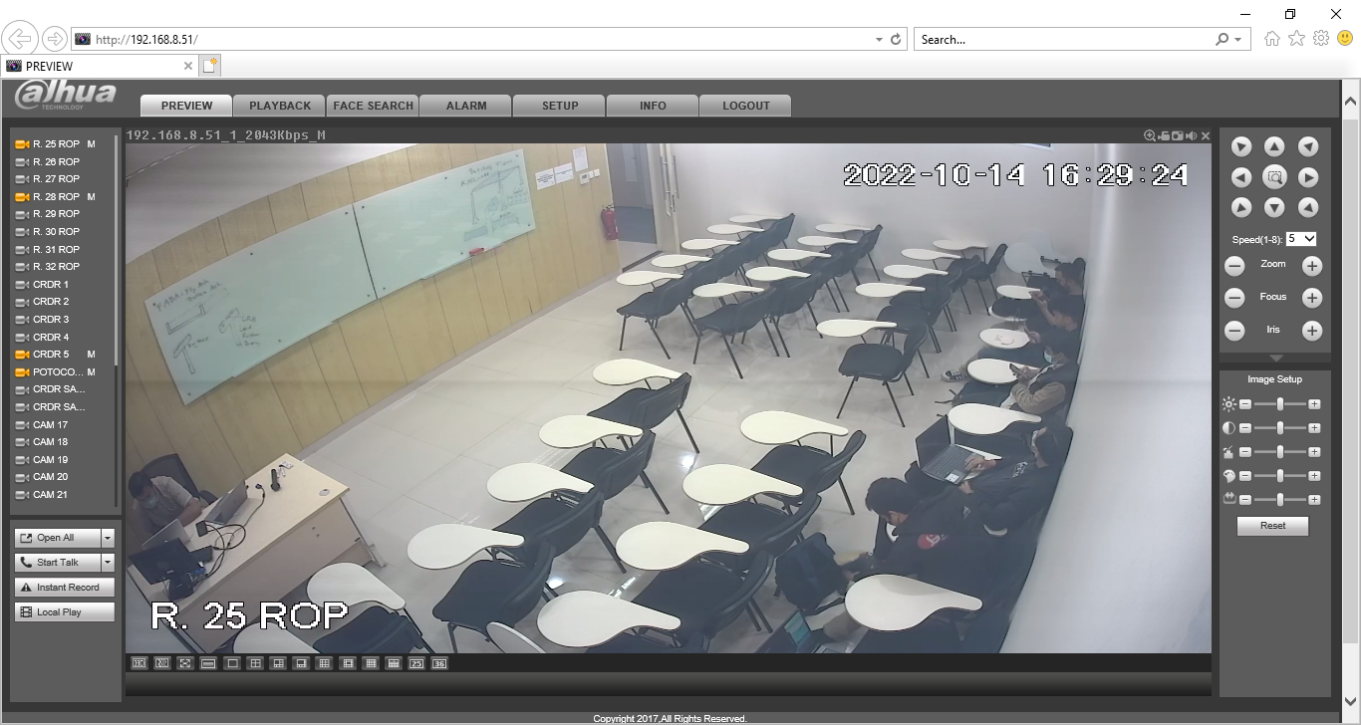Start an Instant Record

(65, 588)
